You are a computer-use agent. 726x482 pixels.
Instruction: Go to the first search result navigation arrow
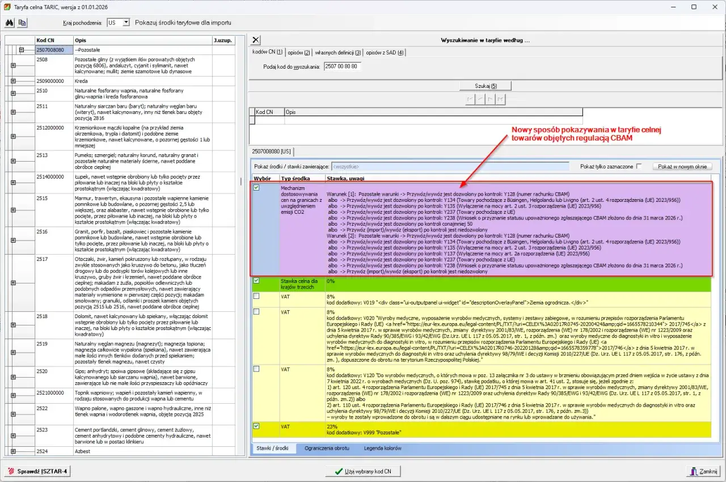coord(470,99)
